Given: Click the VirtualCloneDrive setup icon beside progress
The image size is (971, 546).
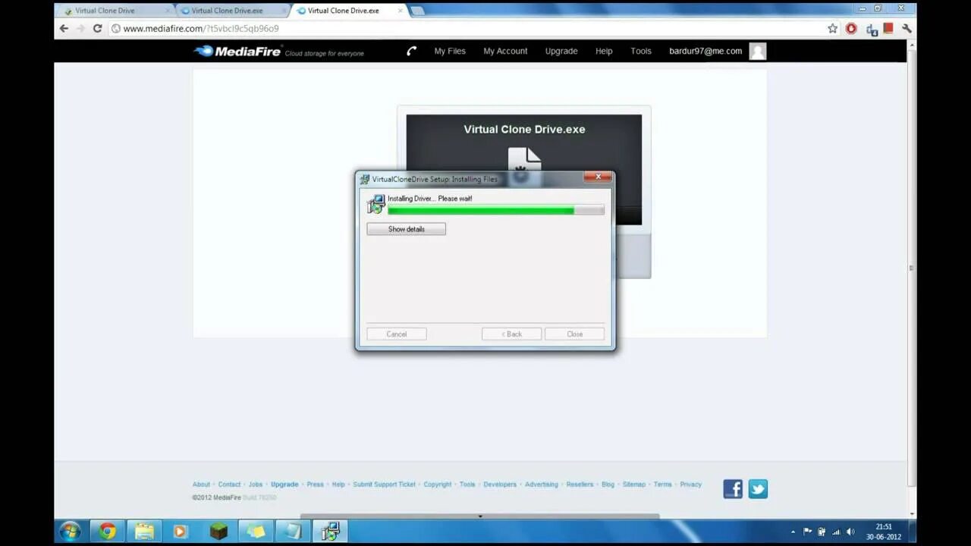Looking at the screenshot, I should [x=376, y=204].
